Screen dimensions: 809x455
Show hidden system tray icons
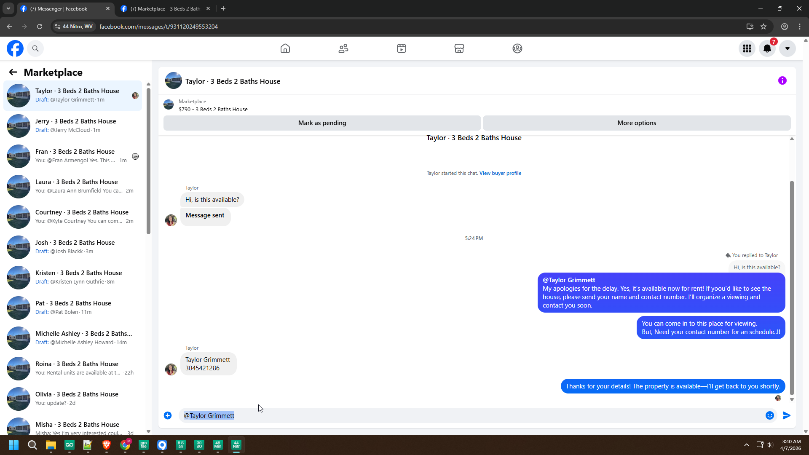tap(746, 445)
